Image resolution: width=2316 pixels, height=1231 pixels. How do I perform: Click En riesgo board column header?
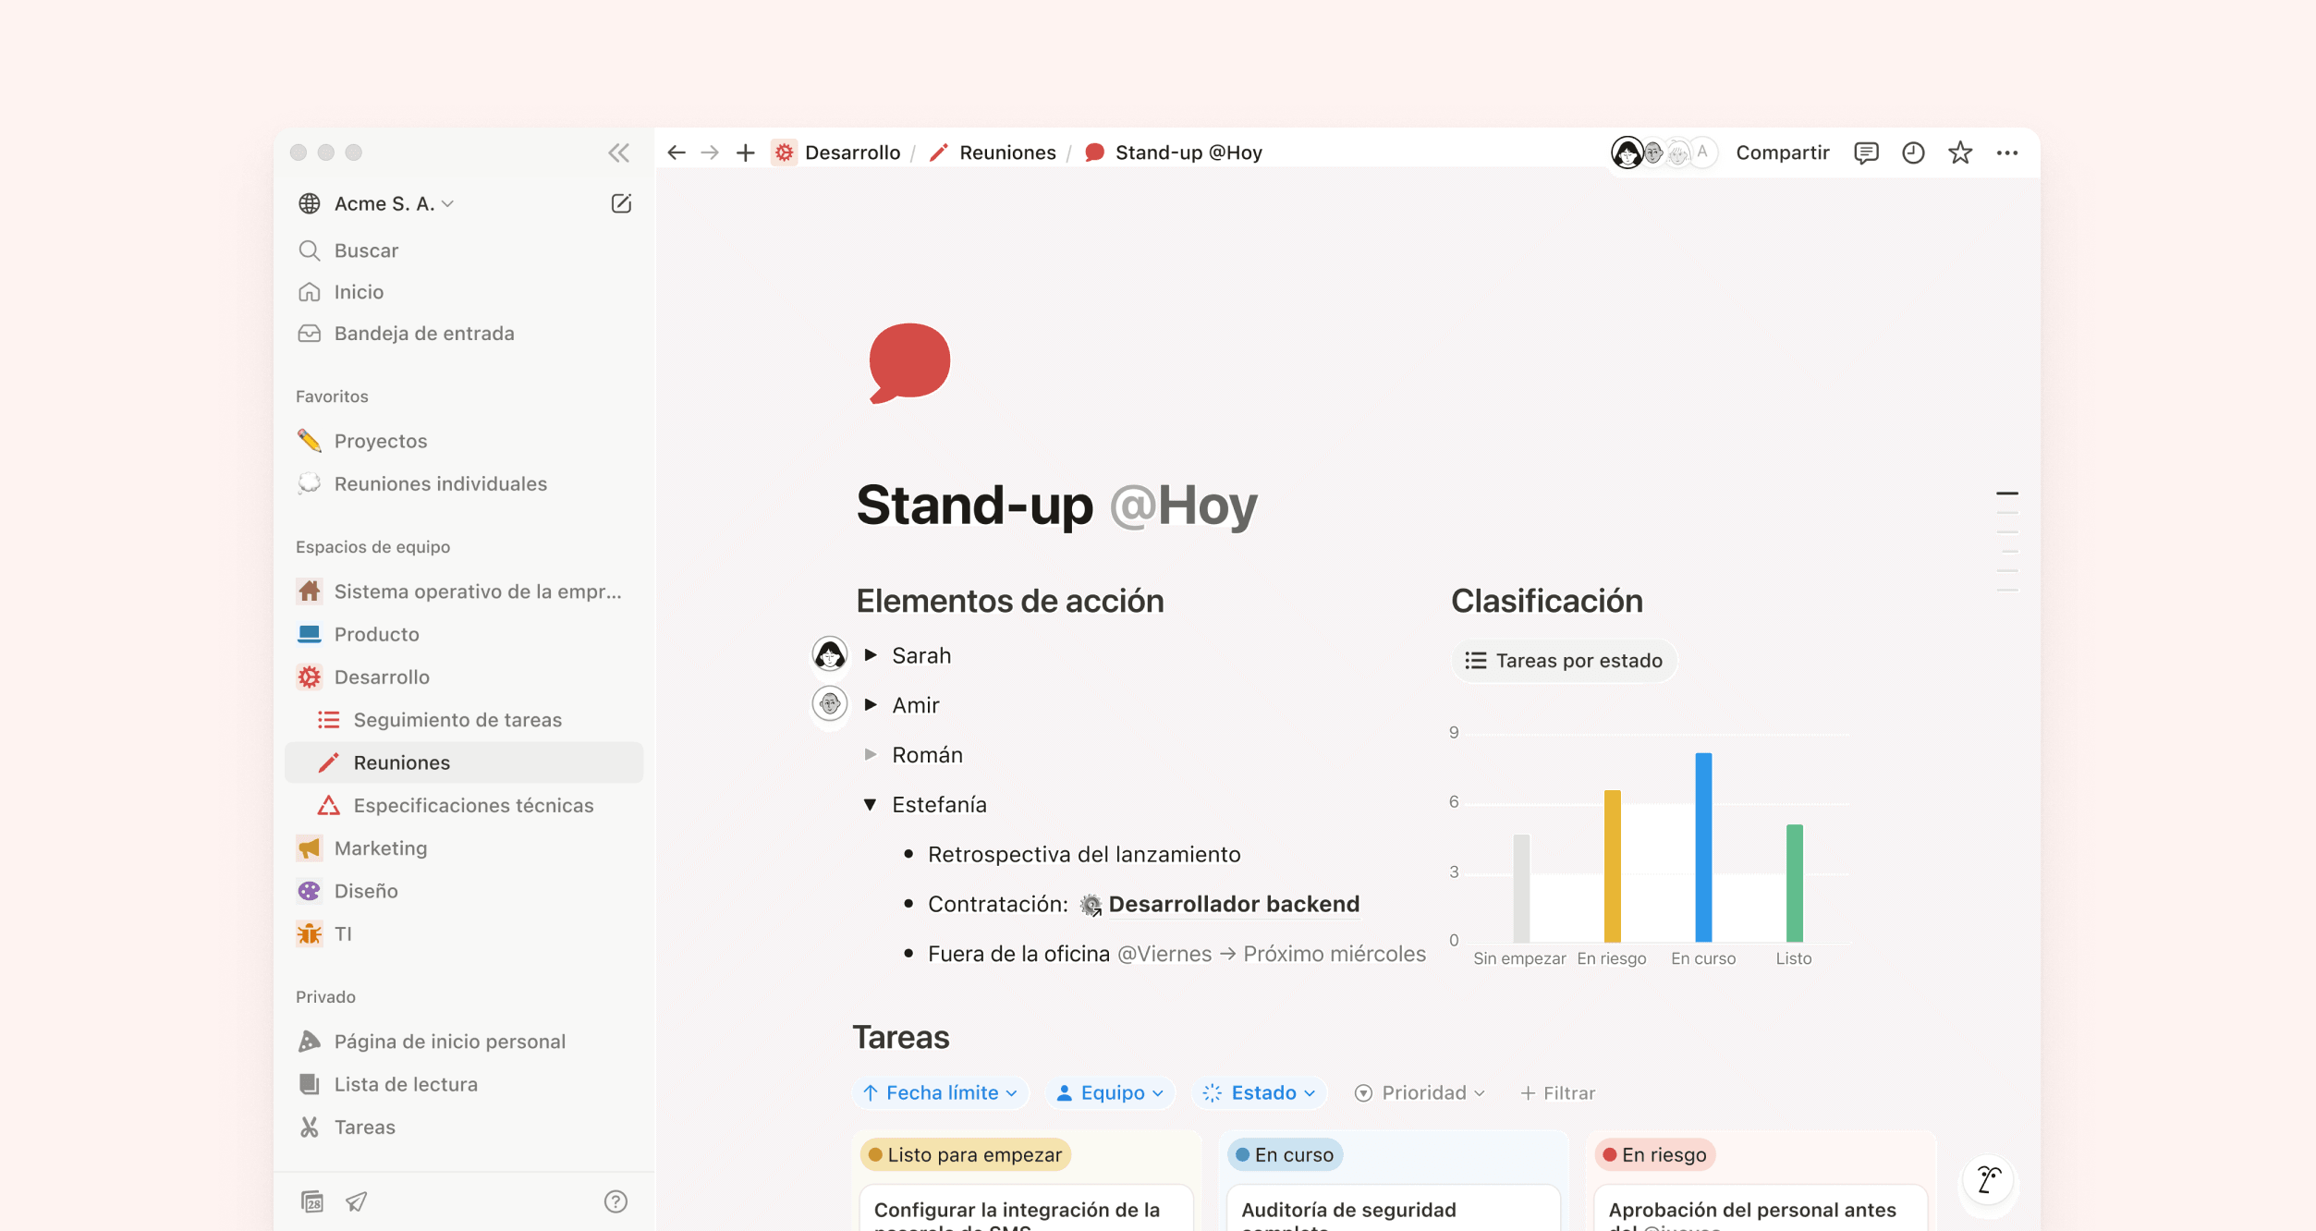coord(1654,1155)
